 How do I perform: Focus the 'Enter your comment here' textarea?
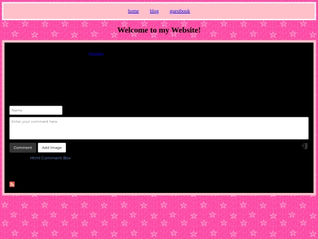[159, 128]
